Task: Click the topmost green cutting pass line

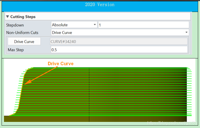Action: coord(106,67)
